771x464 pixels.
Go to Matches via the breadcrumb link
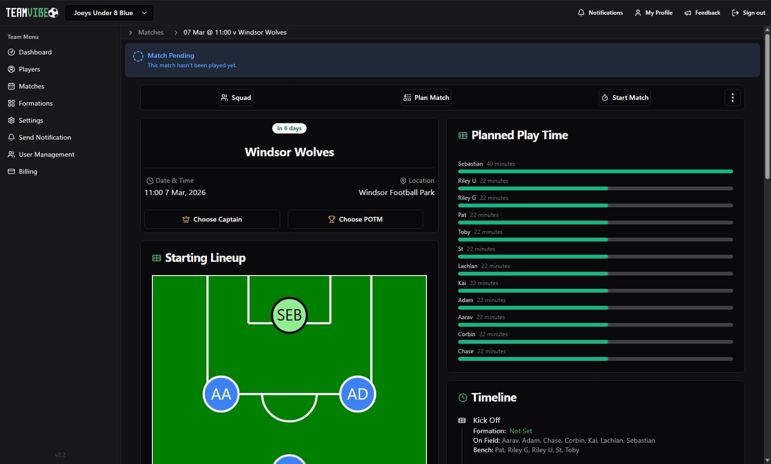click(x=151, y=32)
